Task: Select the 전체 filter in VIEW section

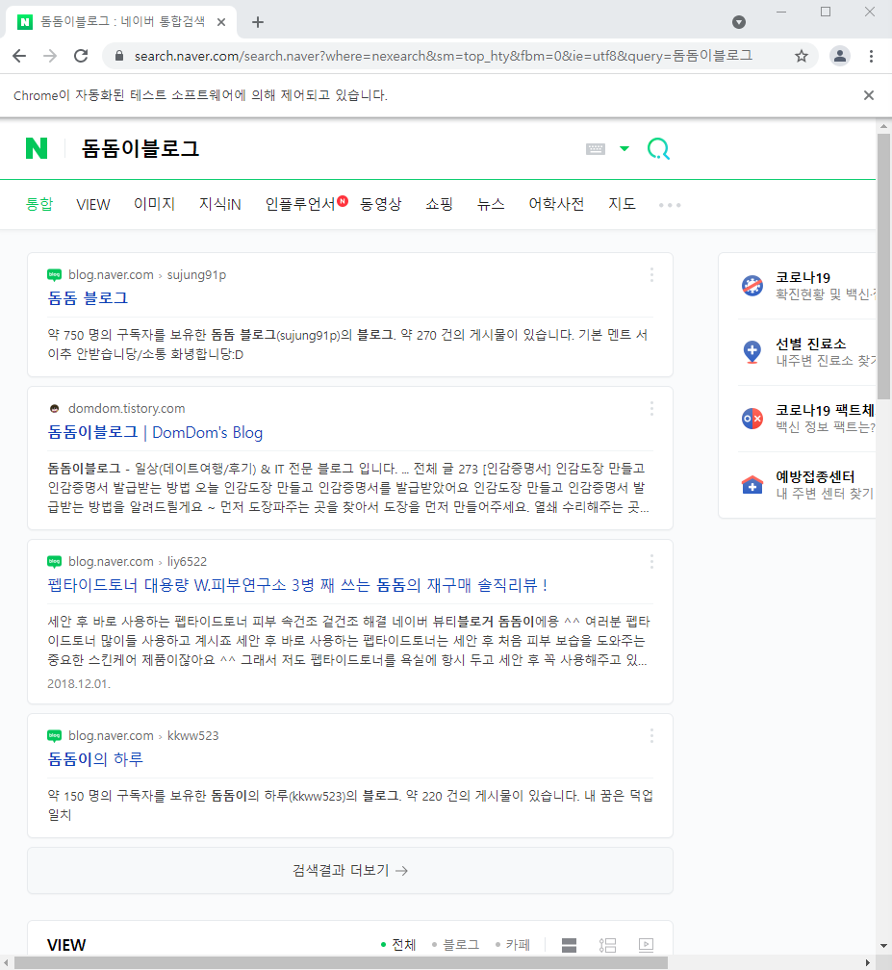Action: click(398, 945)
